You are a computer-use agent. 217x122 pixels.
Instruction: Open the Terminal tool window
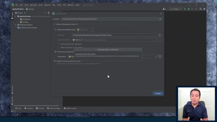(40, 108)
